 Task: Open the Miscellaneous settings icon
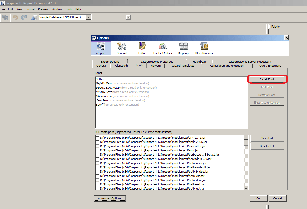[204, 48]
